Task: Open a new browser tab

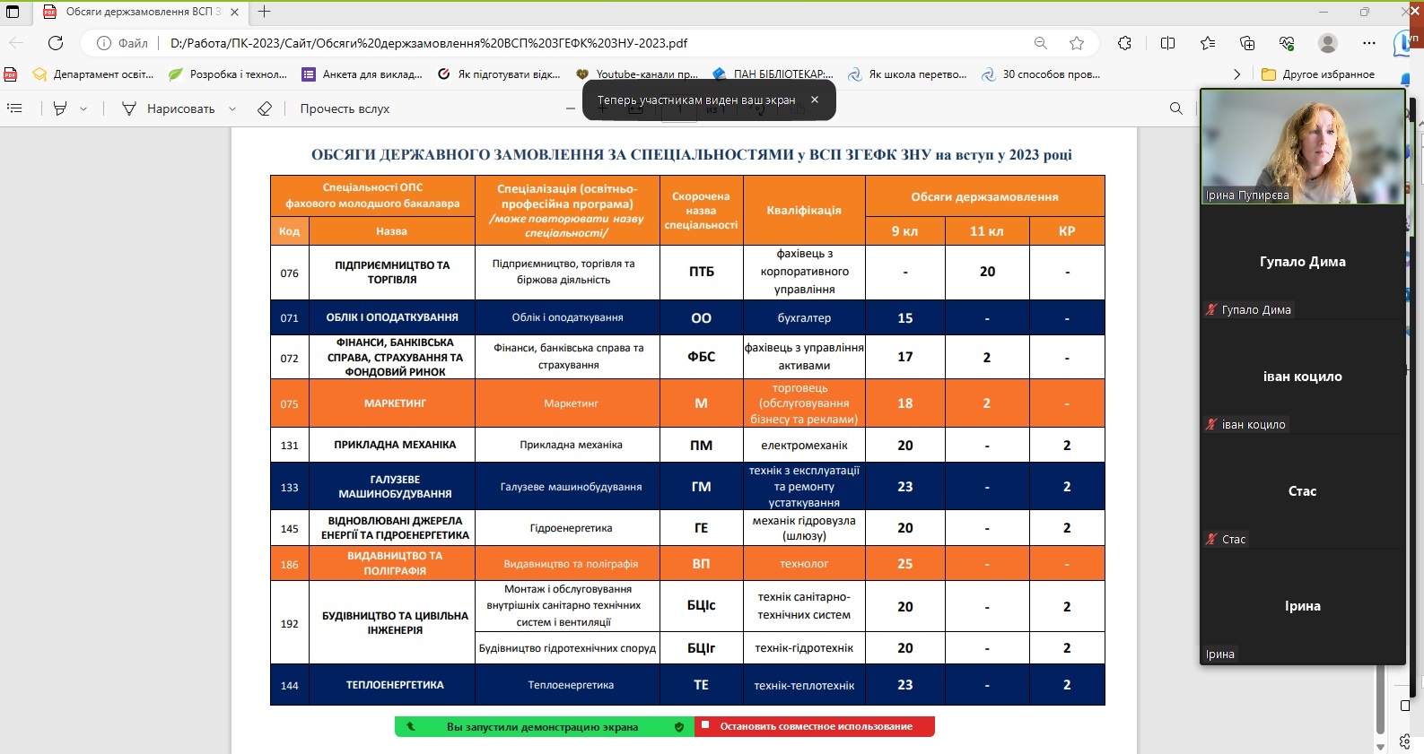Action: tap(265, 12)
